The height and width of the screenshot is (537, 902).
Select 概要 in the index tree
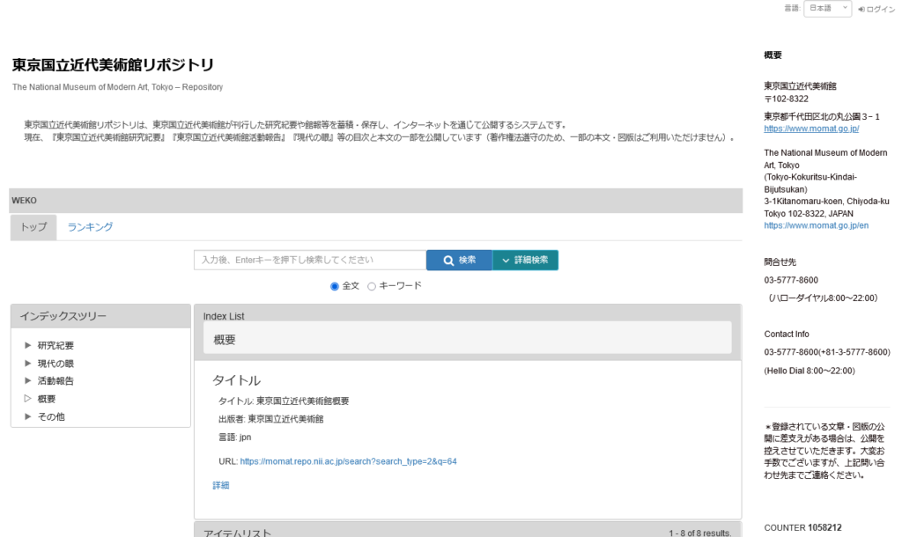tap(47, 399)
